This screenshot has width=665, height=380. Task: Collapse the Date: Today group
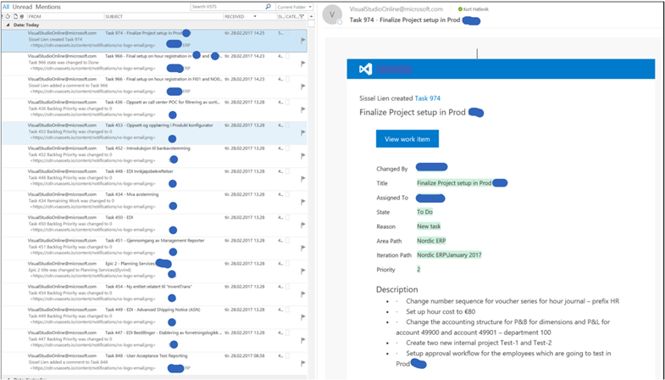pos(5,25)
